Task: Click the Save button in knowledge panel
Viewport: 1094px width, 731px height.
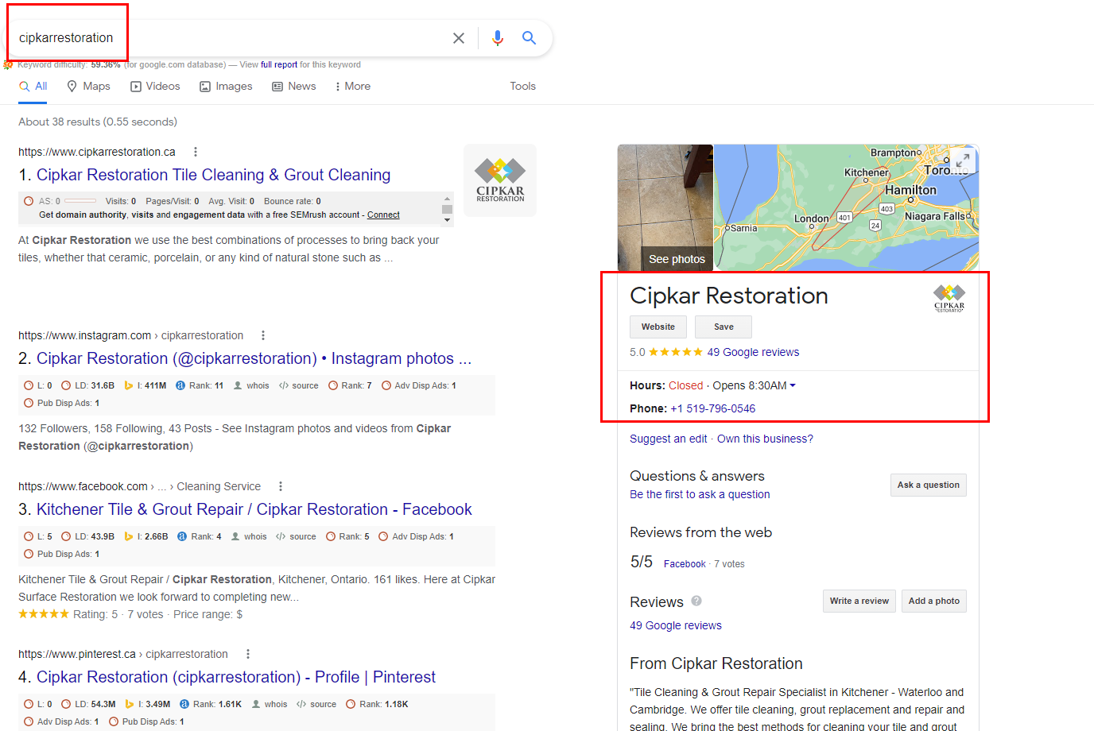Action: point(724,327)
